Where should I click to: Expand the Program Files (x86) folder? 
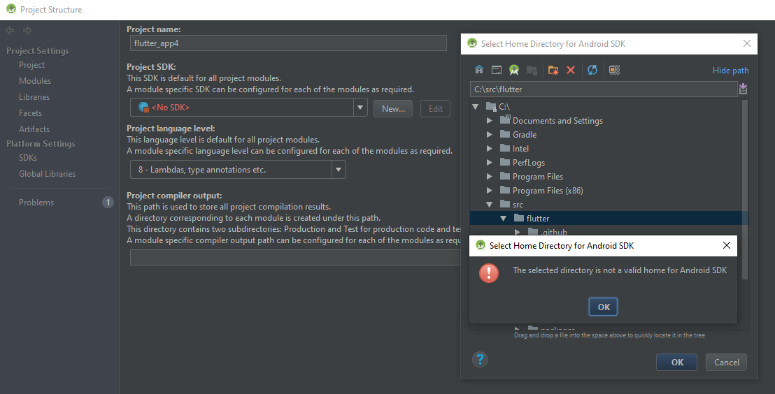(490, 191)
